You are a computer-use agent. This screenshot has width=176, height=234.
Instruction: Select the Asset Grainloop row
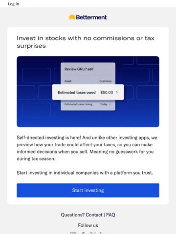point(88,81)
